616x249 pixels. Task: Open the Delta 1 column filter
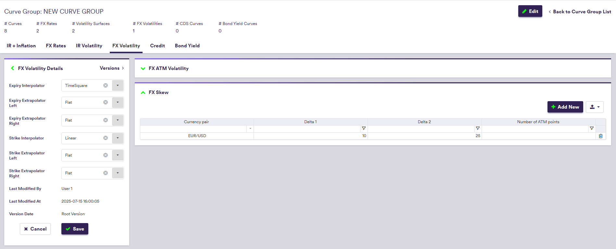[364, 129]
